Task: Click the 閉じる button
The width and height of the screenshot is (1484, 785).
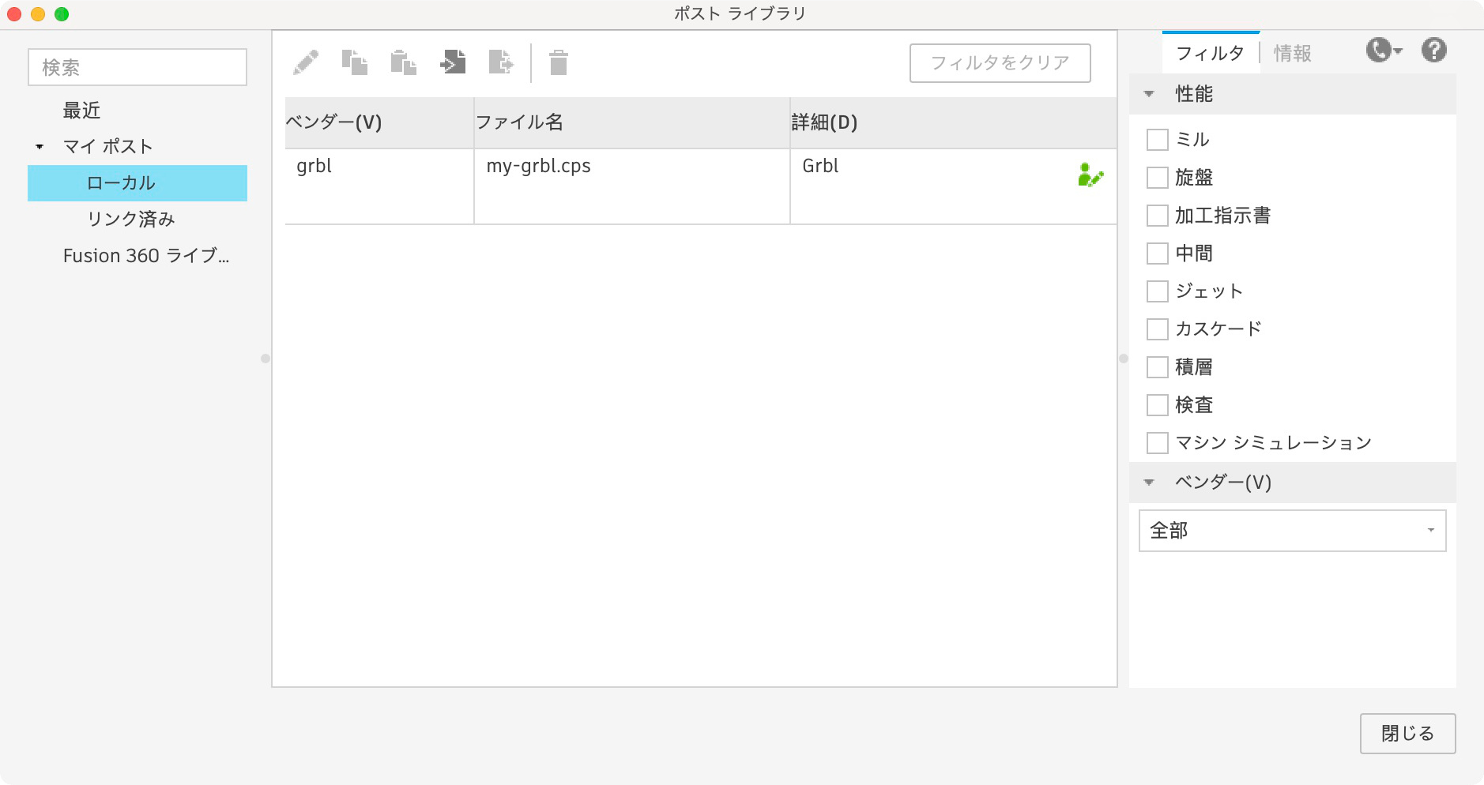Action: (1407, 734)
